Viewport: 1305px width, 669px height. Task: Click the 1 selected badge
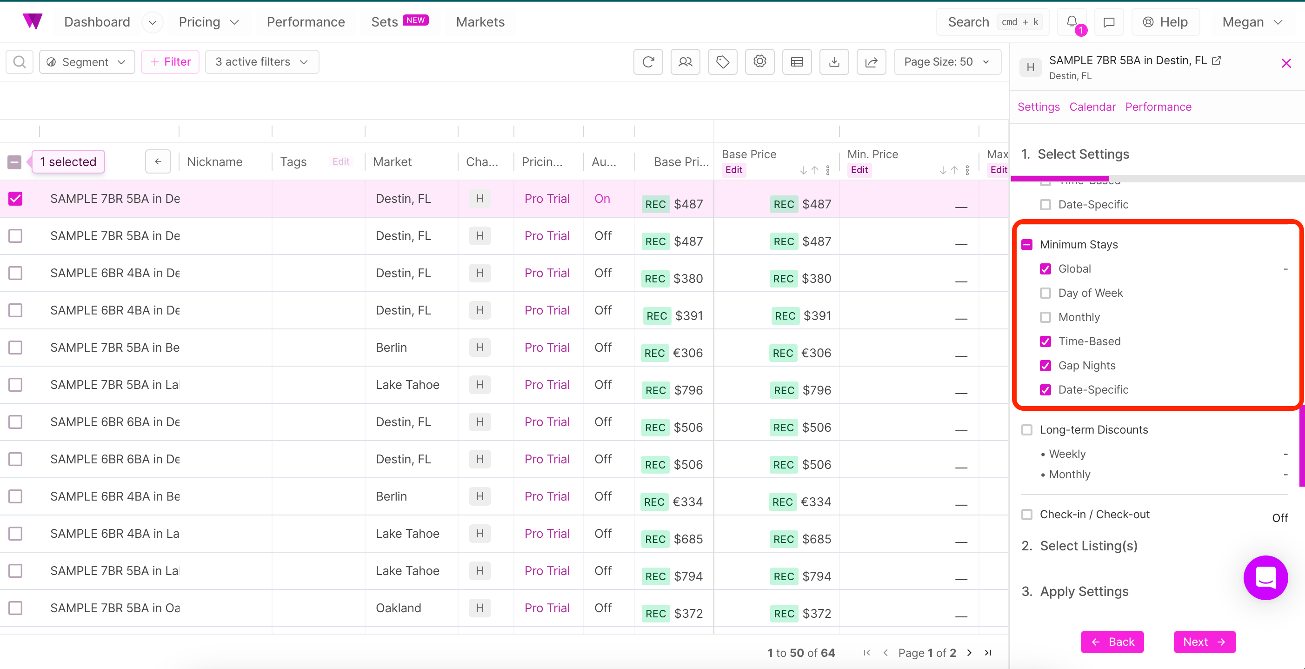point(68,162)
